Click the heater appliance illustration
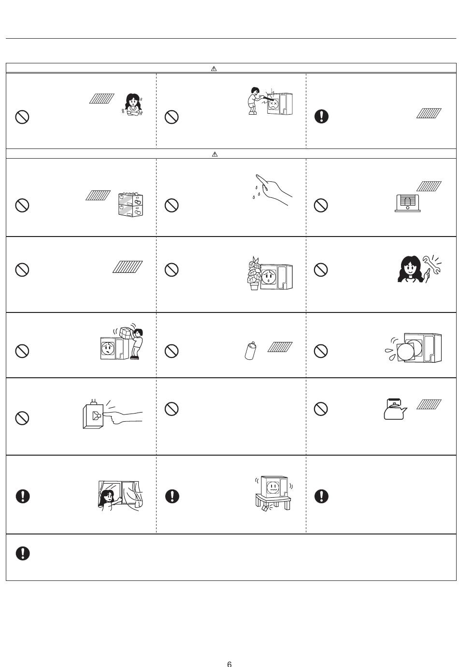 tap(407, 203)
